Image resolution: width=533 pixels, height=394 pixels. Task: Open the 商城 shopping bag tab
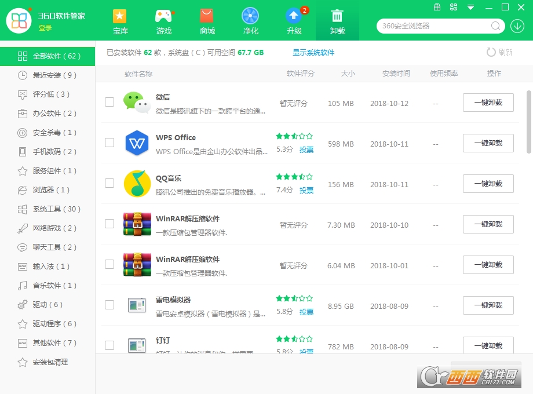pyautogui.click(x=207, y=21)
